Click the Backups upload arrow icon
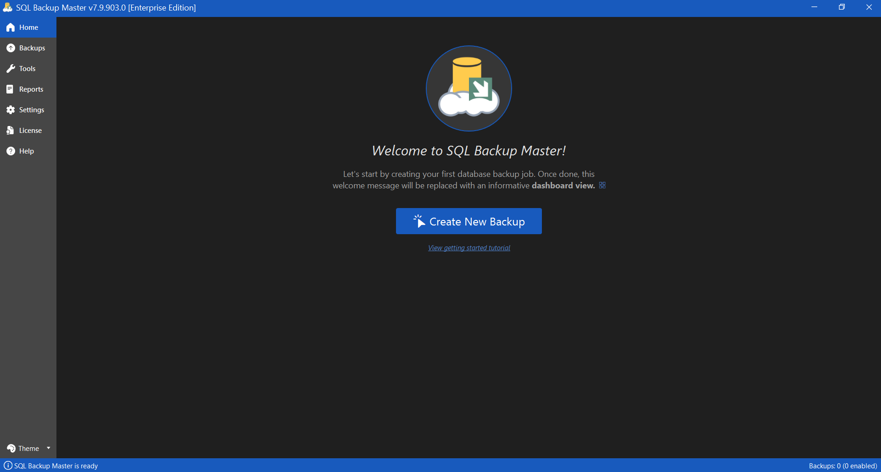 (x=11, y=48)
